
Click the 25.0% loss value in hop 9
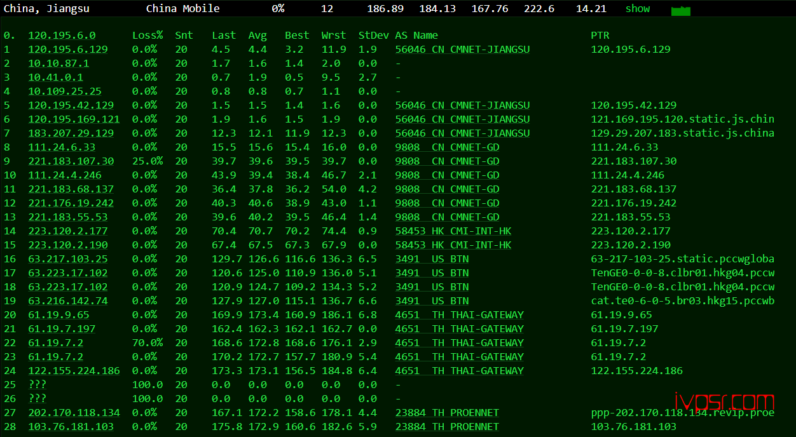coord(148,161)
